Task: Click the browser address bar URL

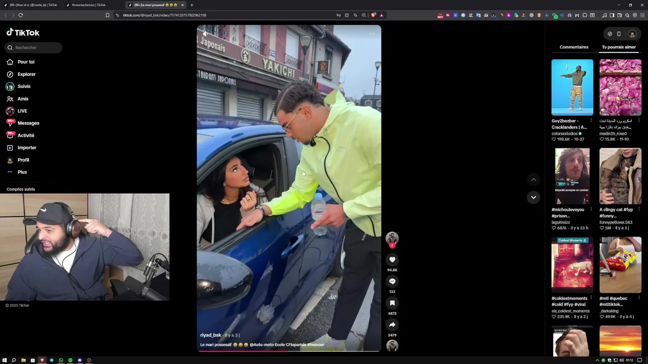Action: coord(165,15)
